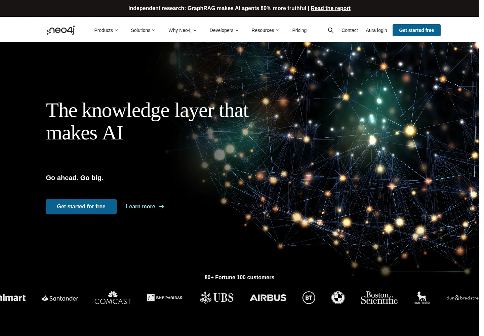
Task: Click the BMW roundel logo
Action: pyautogui.click(x=338, y=298)
